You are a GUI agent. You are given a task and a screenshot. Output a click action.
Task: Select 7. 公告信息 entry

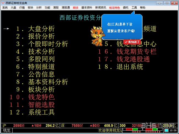click(36, 74)
